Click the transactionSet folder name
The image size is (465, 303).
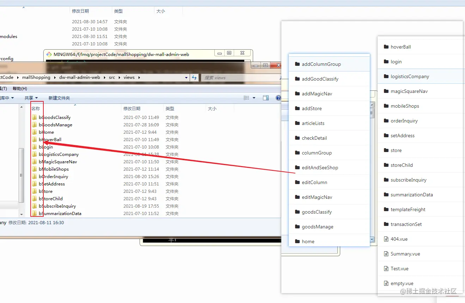point(406,225)
